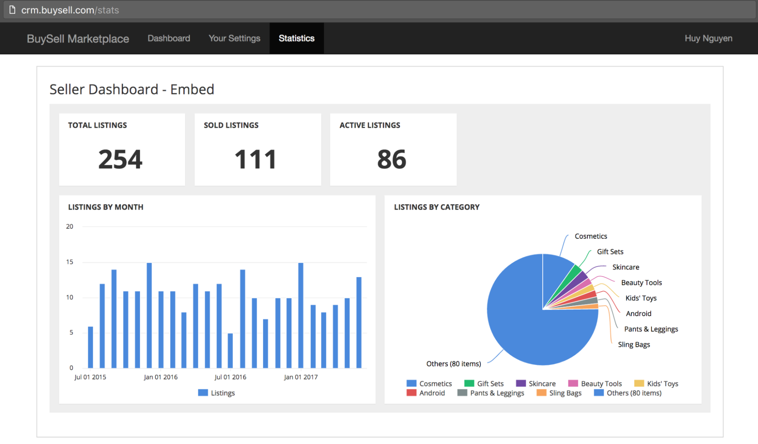Click the page icon in the address bar
Screen dimensions: 758x444
point(12,10)
